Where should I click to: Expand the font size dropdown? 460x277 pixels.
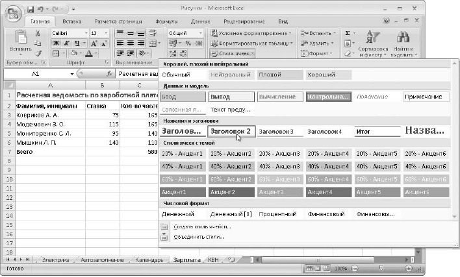click(105, 33)
